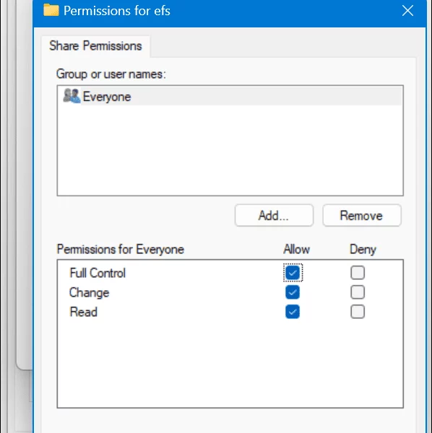Click empty area of group names list
432x433 pixels.
pyautogui.click(x=230, y=151)
